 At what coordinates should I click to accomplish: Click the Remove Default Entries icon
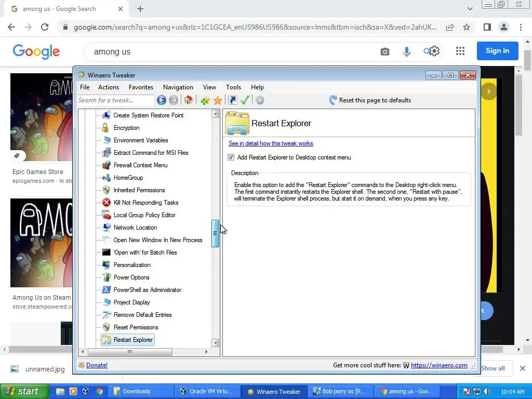tap(107, 315)
